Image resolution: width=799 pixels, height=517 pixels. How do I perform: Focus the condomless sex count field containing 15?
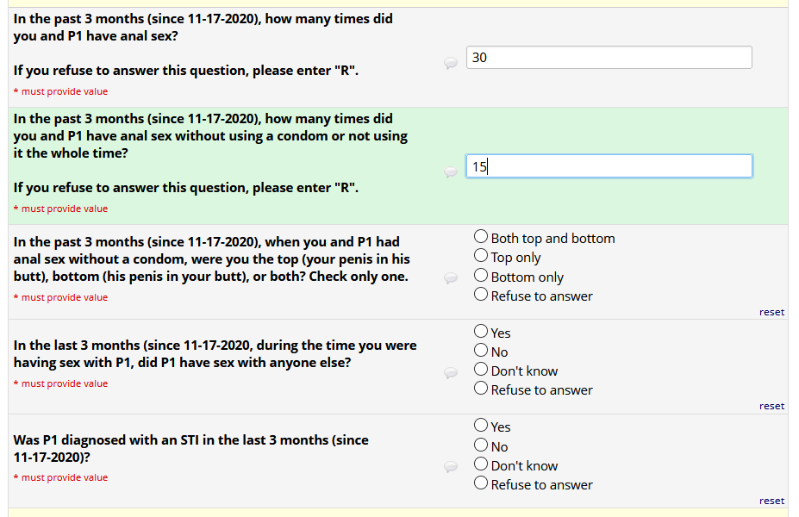[x=609, y=166]
